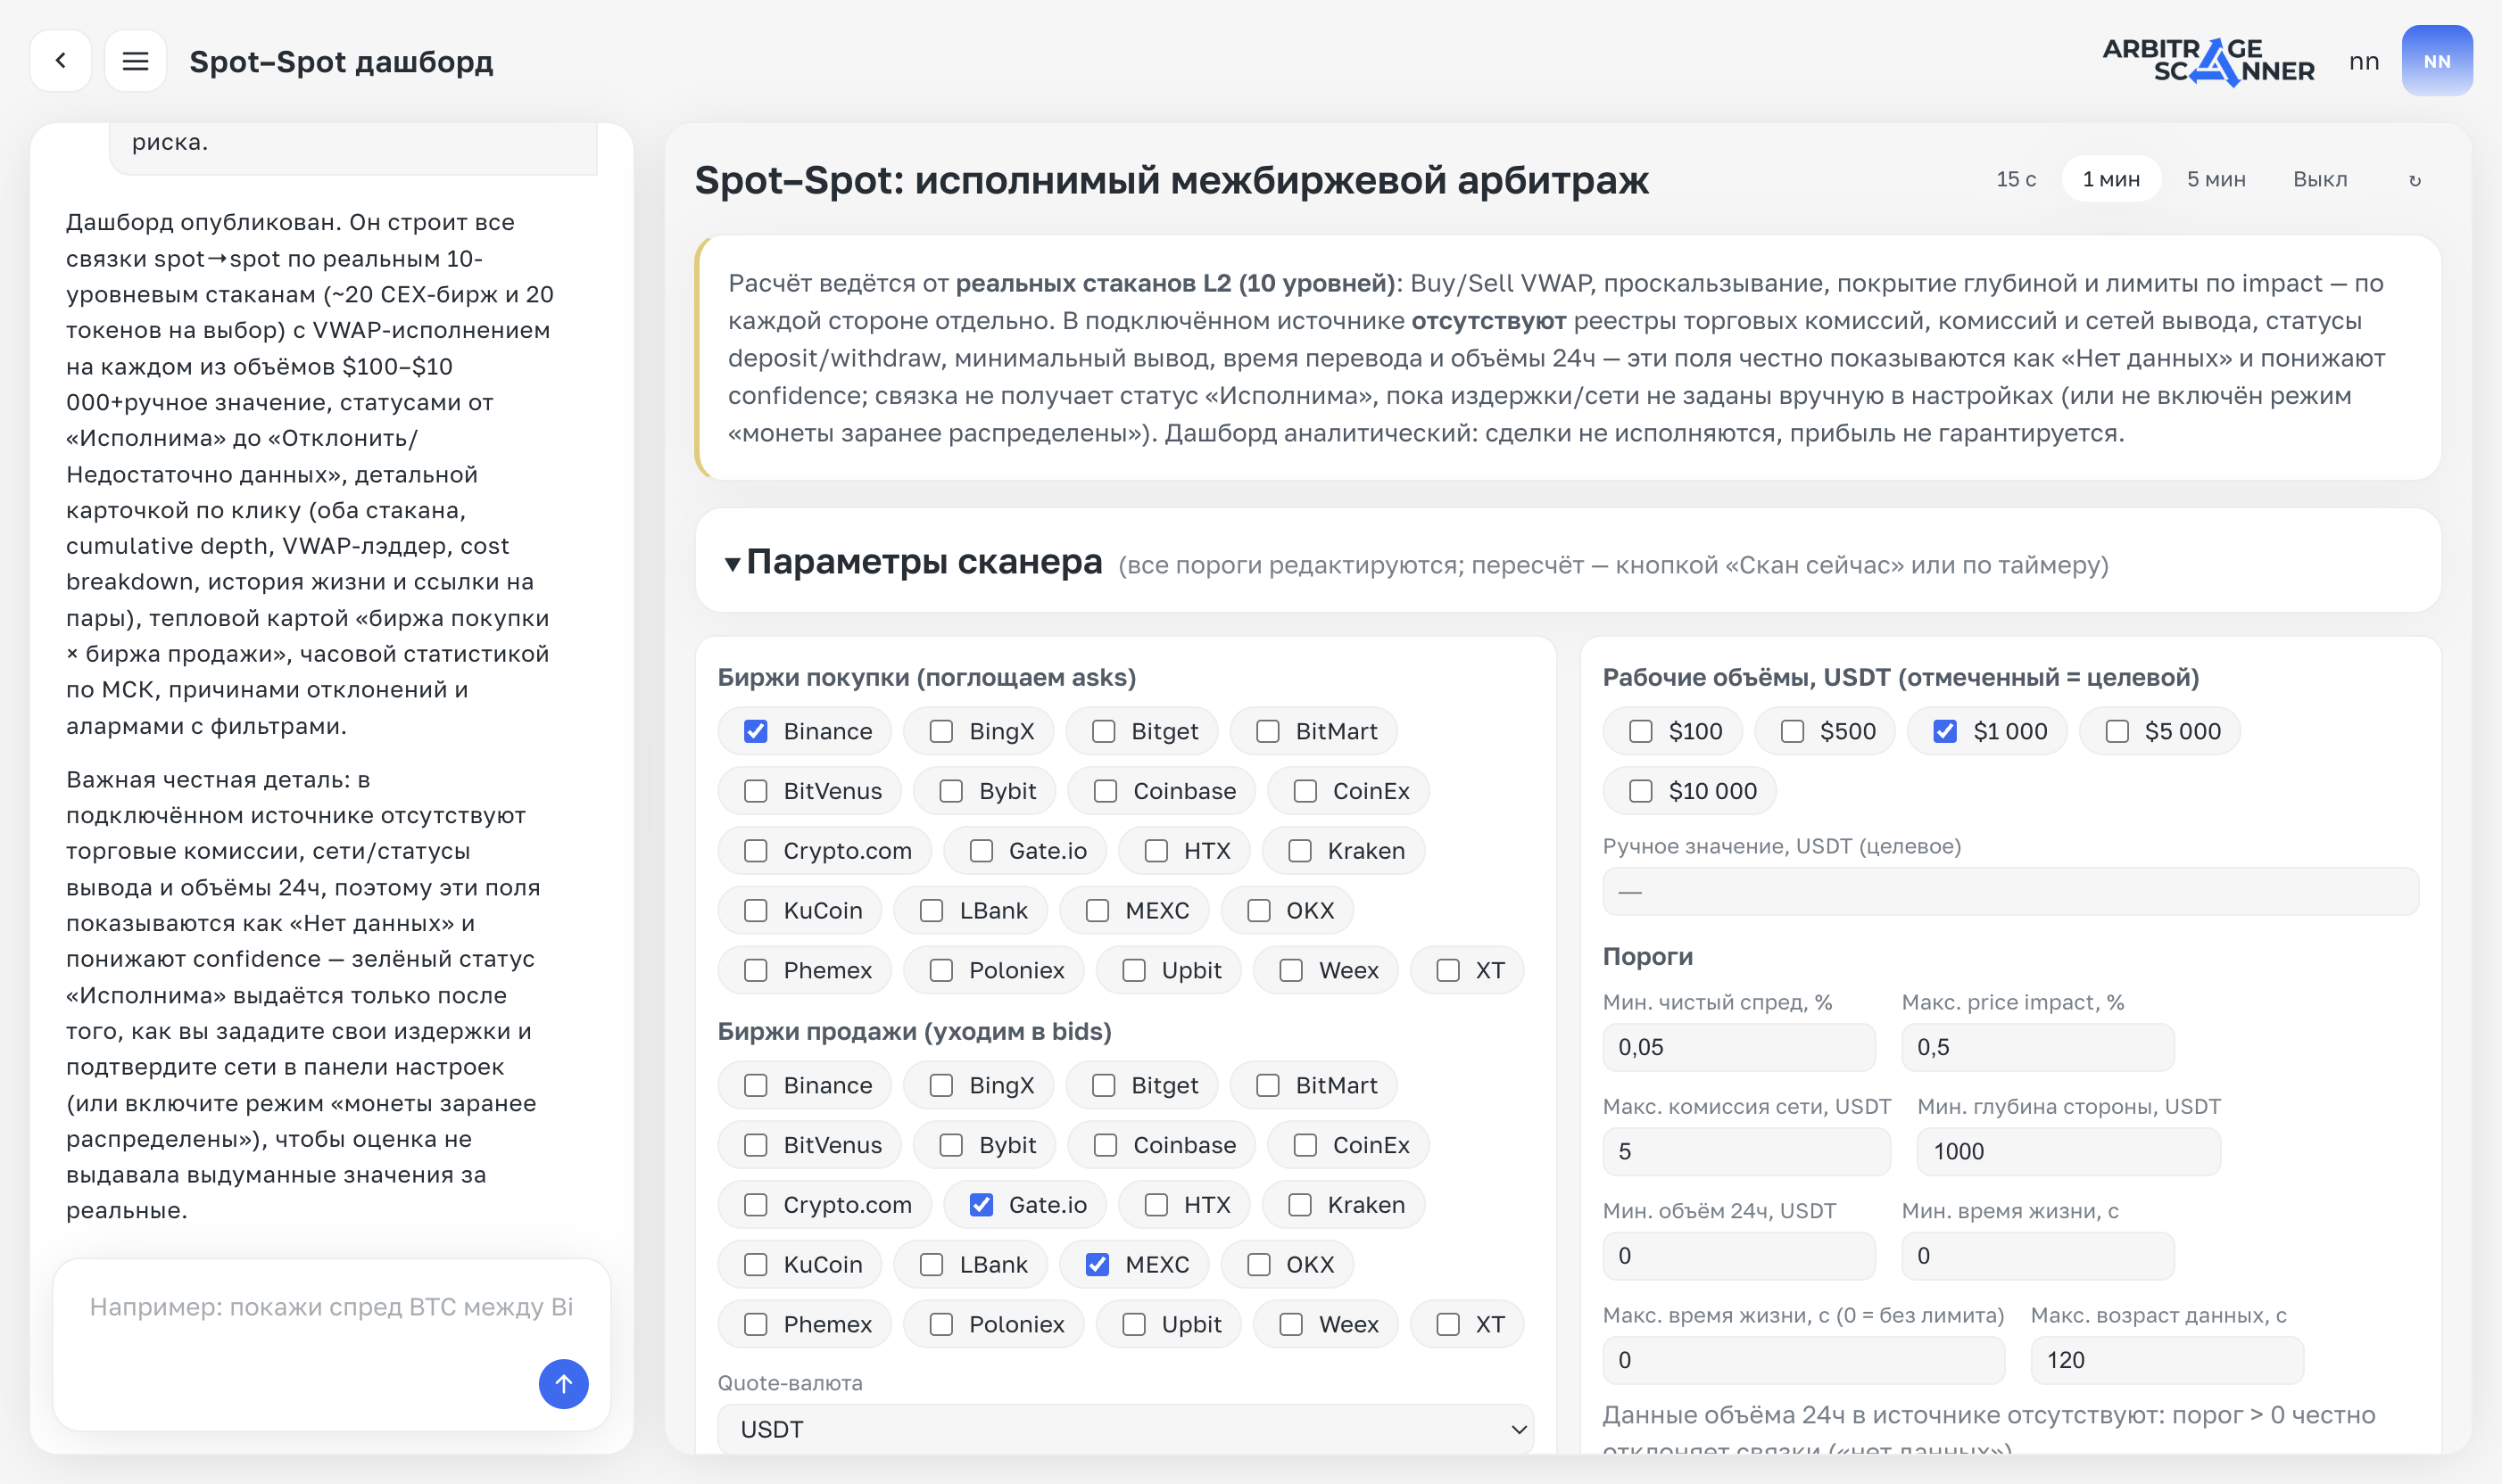Go back with the left chevron button
This screenshot has height=1484, width=2502.
click(61, 61)
